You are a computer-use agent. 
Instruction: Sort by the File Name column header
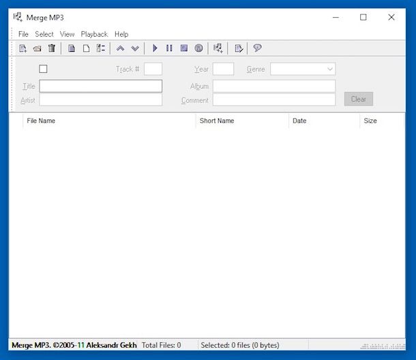(109, 121)
